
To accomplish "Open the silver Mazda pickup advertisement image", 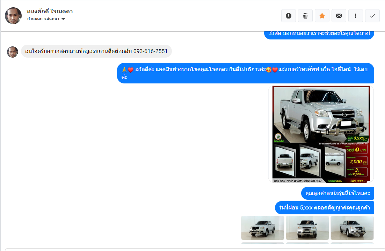I will [x=321, y=134].
